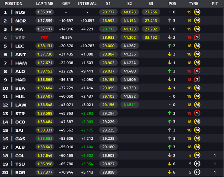Viewport: 224px width, 177px height.
Task: Click the LAP TIME column header
Action: pos(44,4)
